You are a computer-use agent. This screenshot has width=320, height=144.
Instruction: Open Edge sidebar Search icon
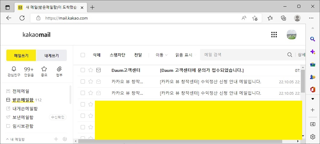(x=313, y=39)
